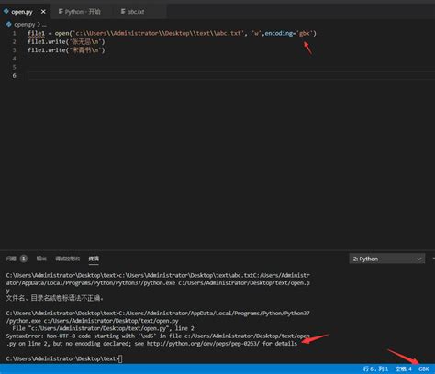Click the Python icon on open.py tab

coord(6,11)
